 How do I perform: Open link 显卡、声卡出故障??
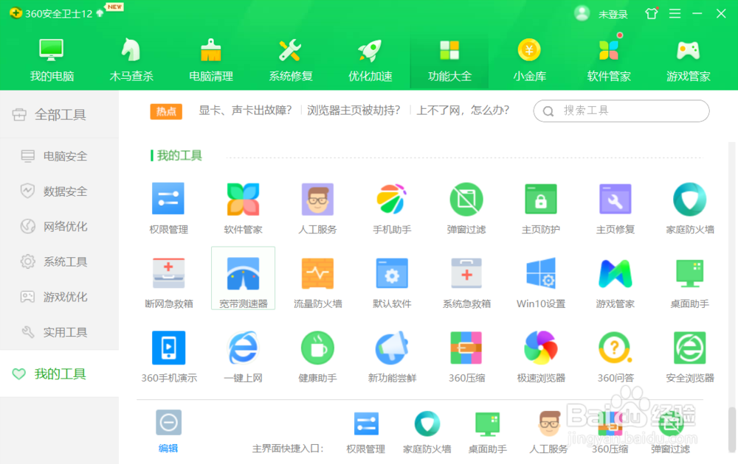click(x=245, y=110)
